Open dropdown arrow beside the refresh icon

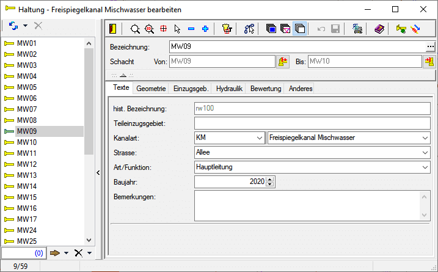point(26,26)
